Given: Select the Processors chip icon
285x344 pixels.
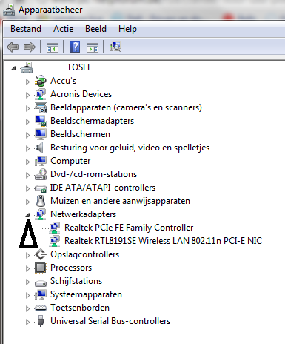Looking at the screenshot, I should click(40, 268).
